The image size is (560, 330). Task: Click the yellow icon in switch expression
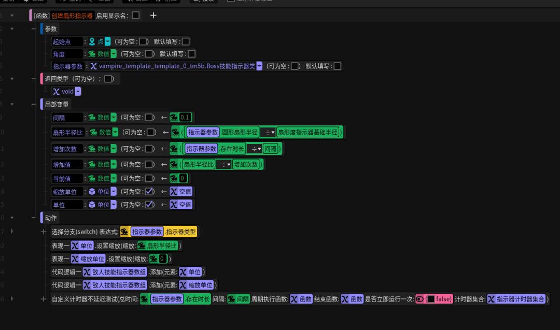tap(124, 232)
